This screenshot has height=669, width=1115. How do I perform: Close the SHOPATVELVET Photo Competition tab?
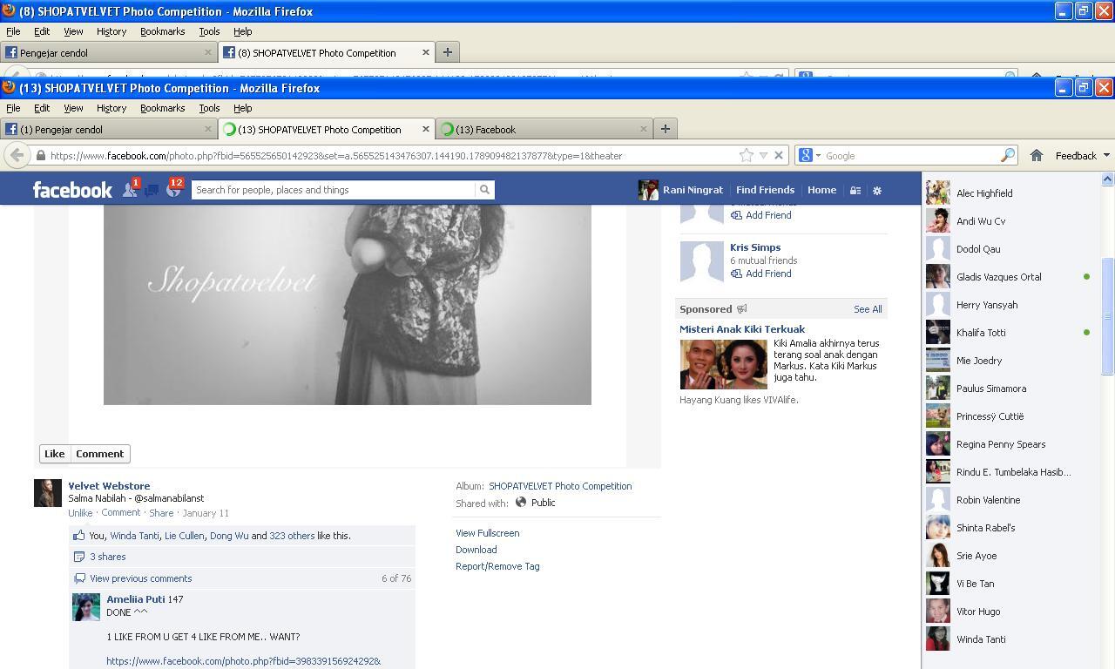click(425, 129)
